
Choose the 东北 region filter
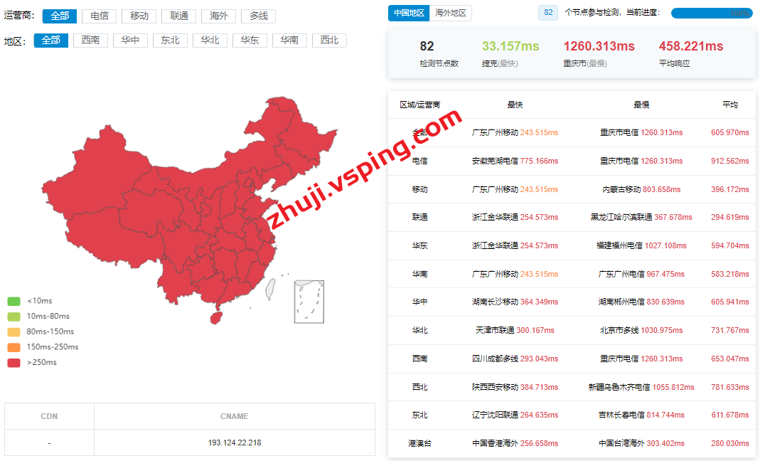pyautogui.click(x=170, y=41)
